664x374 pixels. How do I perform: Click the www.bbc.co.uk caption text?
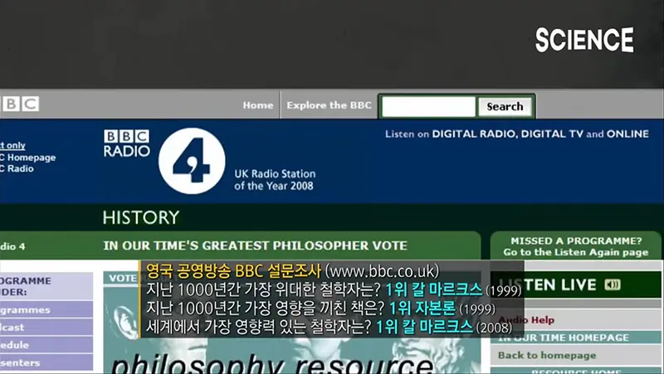pyautogui.click(x=382, y=271)
